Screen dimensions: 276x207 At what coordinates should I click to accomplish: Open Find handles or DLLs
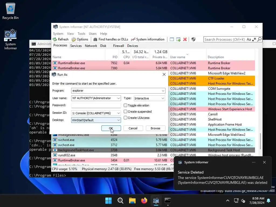click(111, 39)
